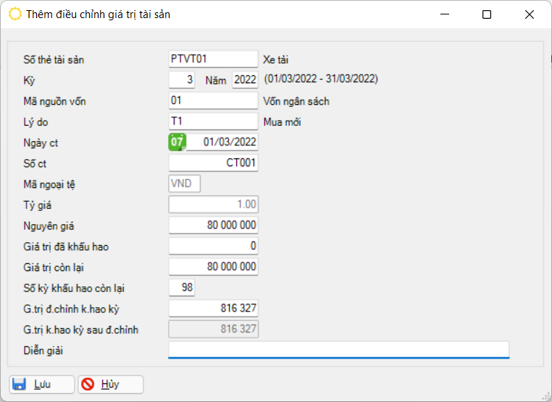Focus the Diễn giải description field
The image size is (552, 402).
[x=338, y=350]
